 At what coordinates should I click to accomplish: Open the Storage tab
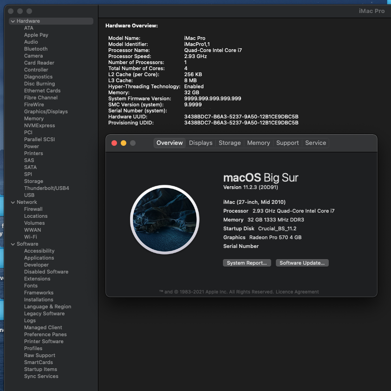(229, 143)
